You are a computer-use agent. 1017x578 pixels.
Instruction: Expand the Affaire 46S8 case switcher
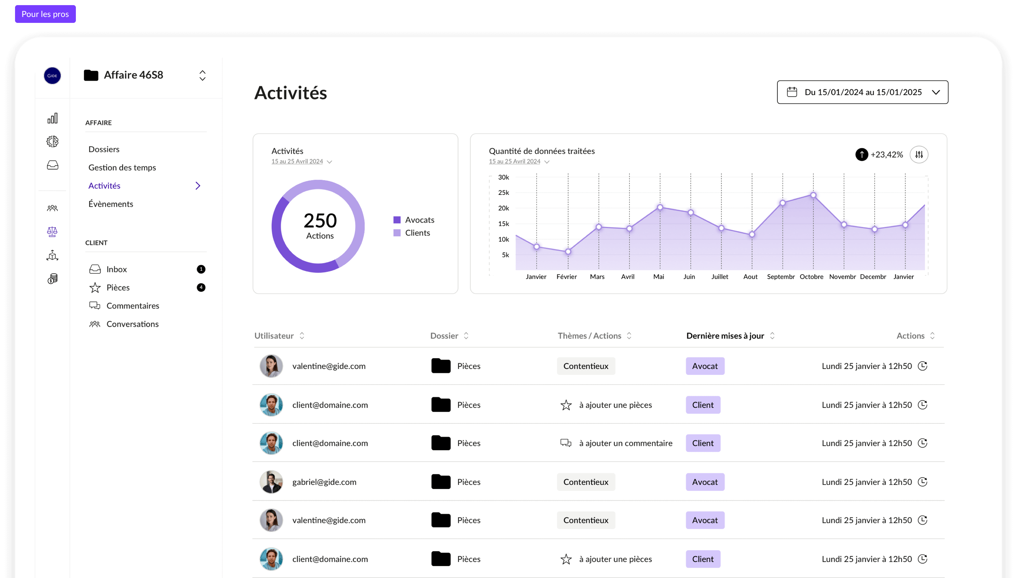[x=202, y=75]
